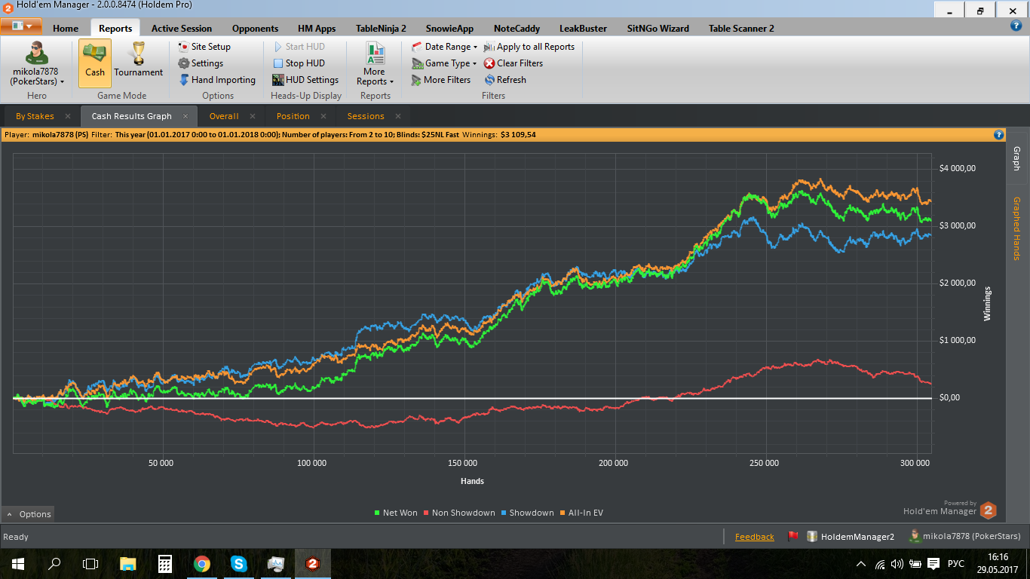Close the By Stakes tab
1030x579 pixels.
coord(68,116)
